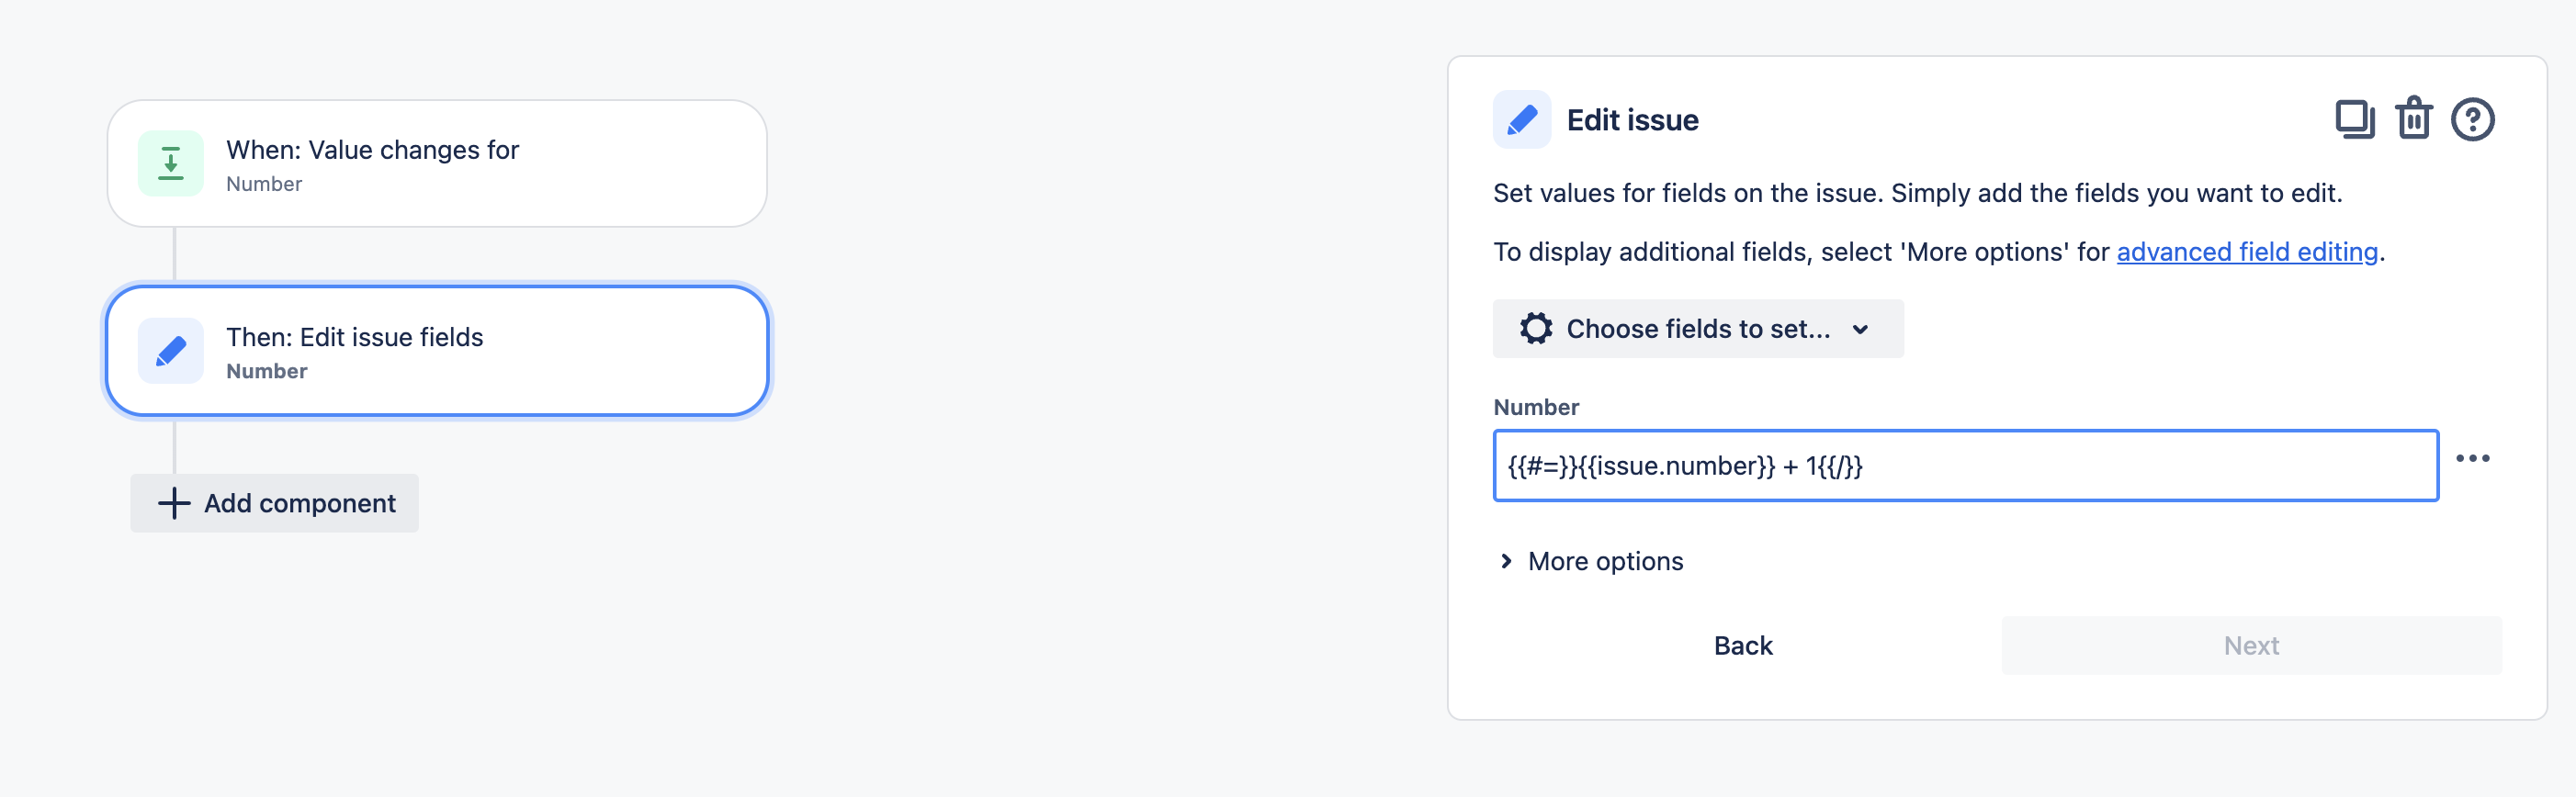
Task: Click the pencil icon in Then card
Action: [x=171, y=351]
